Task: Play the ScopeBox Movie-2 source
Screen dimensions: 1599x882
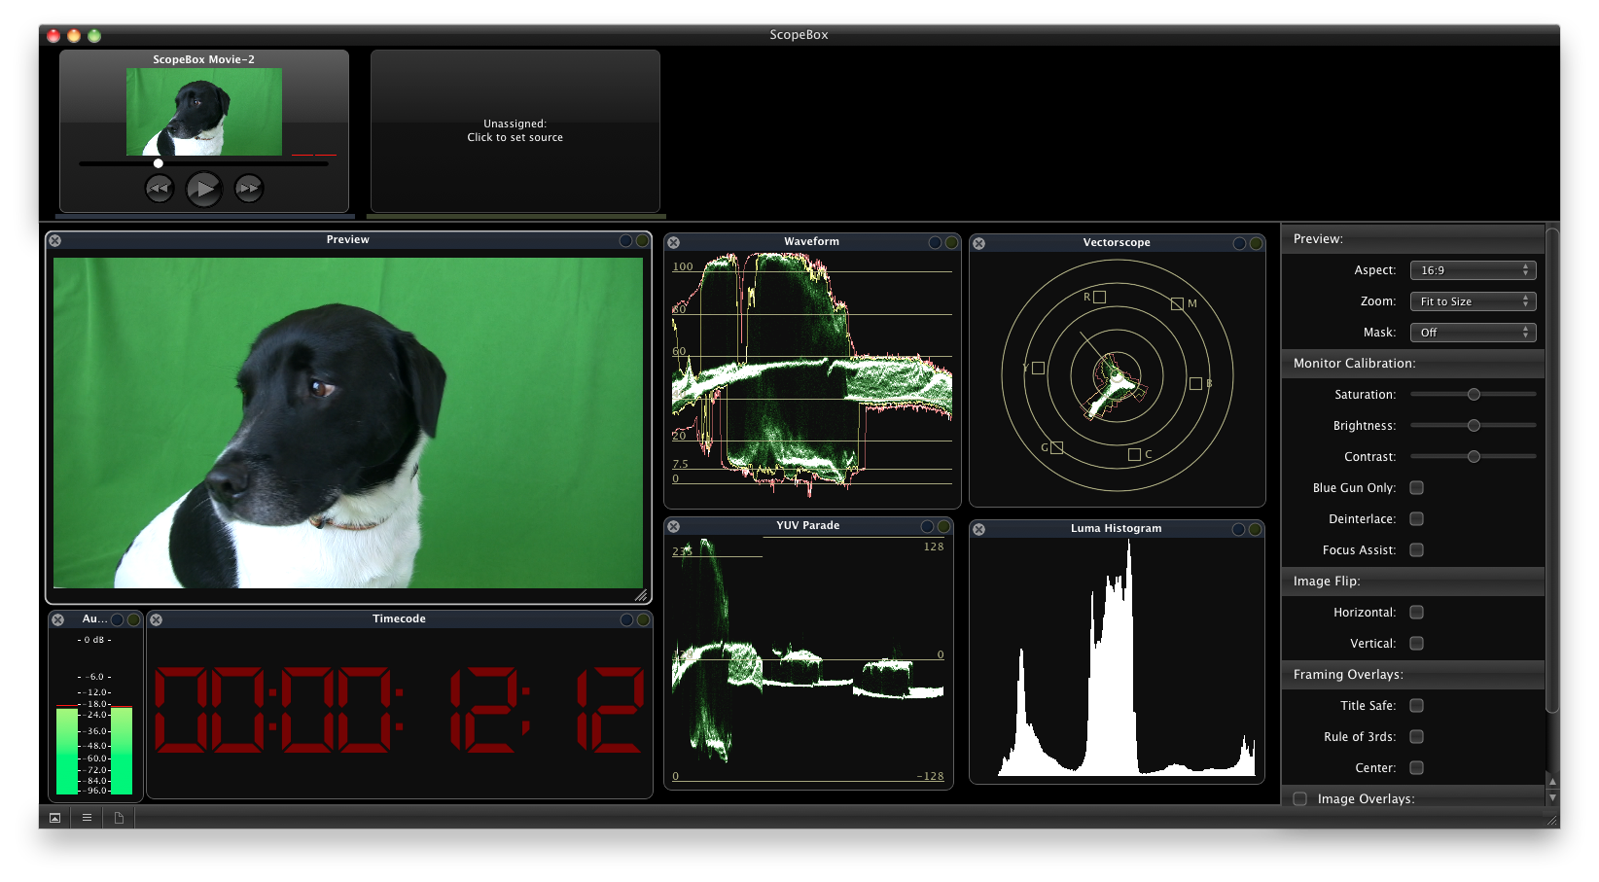Action: click(204, 189)
